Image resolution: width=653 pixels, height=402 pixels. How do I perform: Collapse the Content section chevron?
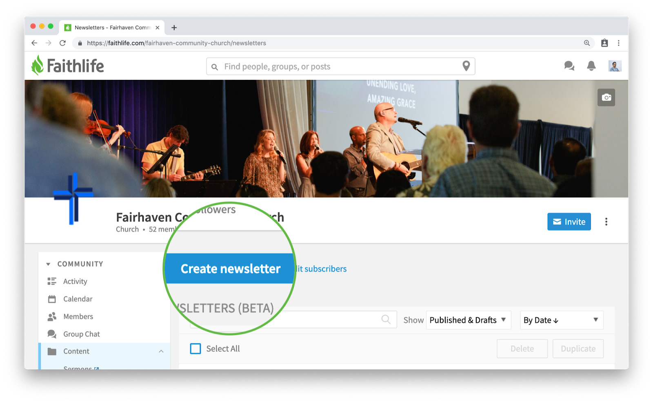[x=161, y=351]
